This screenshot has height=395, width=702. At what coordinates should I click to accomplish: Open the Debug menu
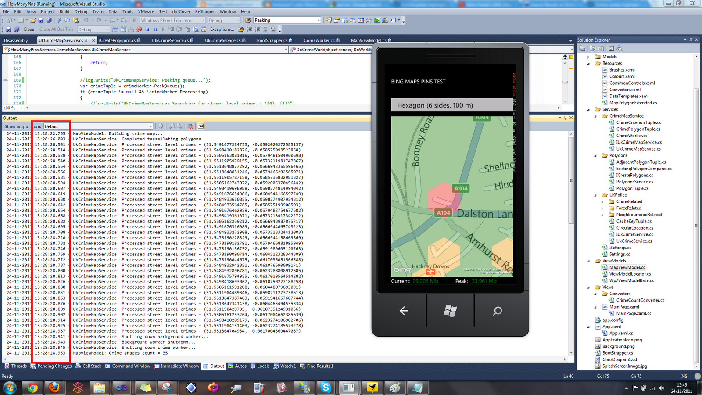(80, 12)
